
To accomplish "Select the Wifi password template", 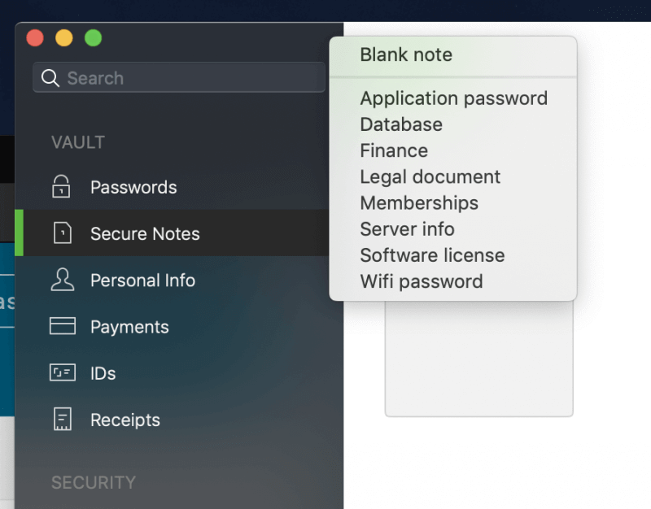I will coord(421,281).
